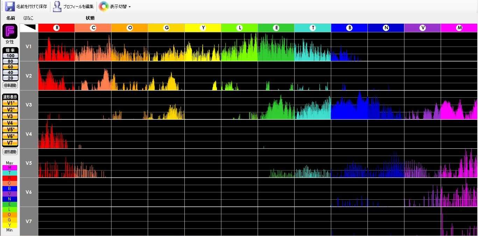
Task: Click the purple F female gender icon
Action: click(x=9, y=31)
